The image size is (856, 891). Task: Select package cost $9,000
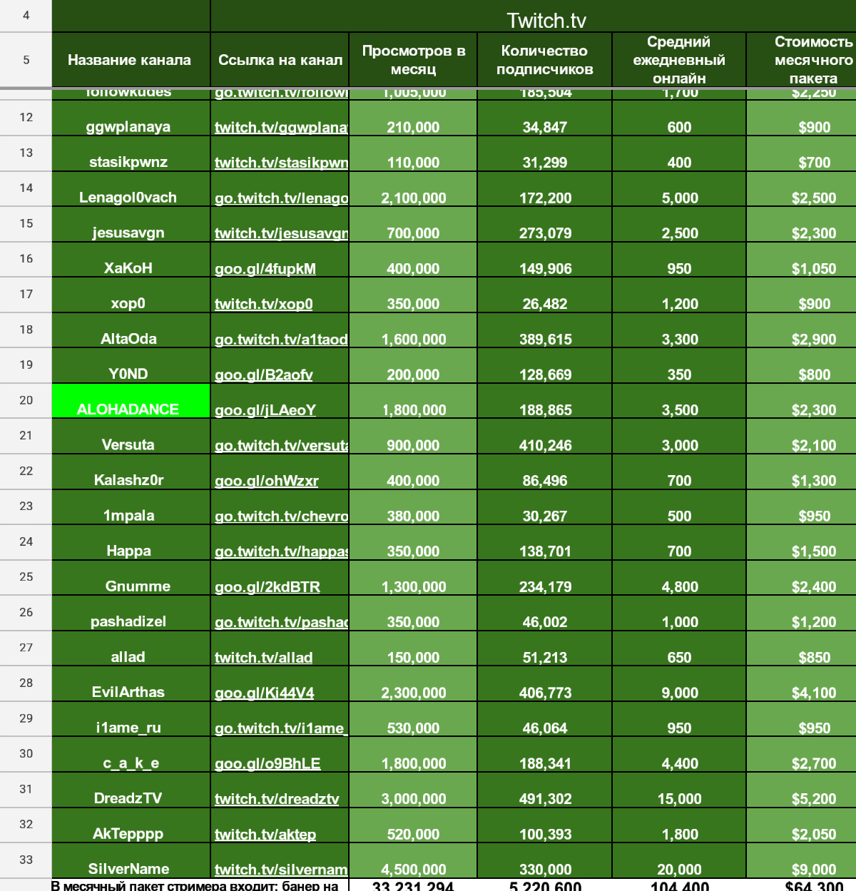click(x=802, y=861)
